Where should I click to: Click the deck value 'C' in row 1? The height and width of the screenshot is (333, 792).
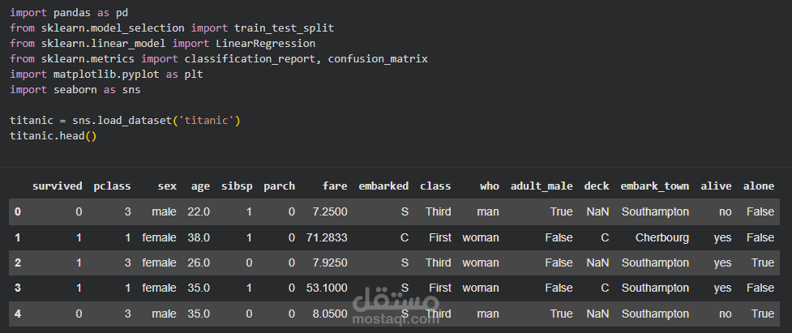pyautogui.click(x=605, y=237)
